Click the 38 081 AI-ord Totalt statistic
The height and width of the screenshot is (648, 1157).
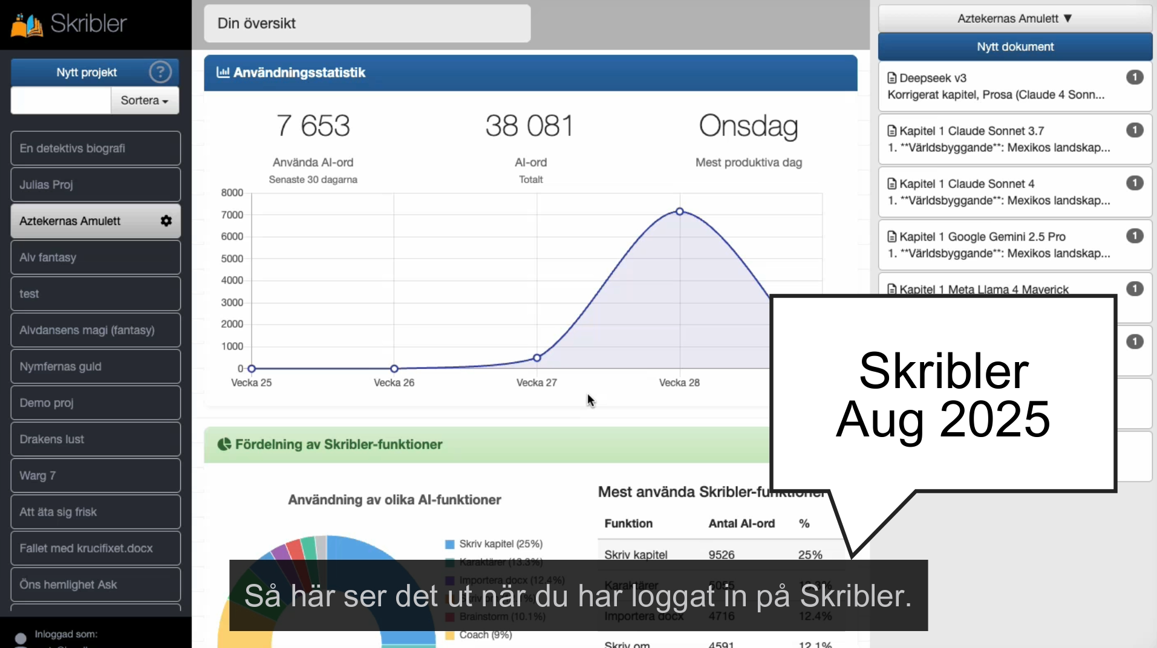pos(530,147)
